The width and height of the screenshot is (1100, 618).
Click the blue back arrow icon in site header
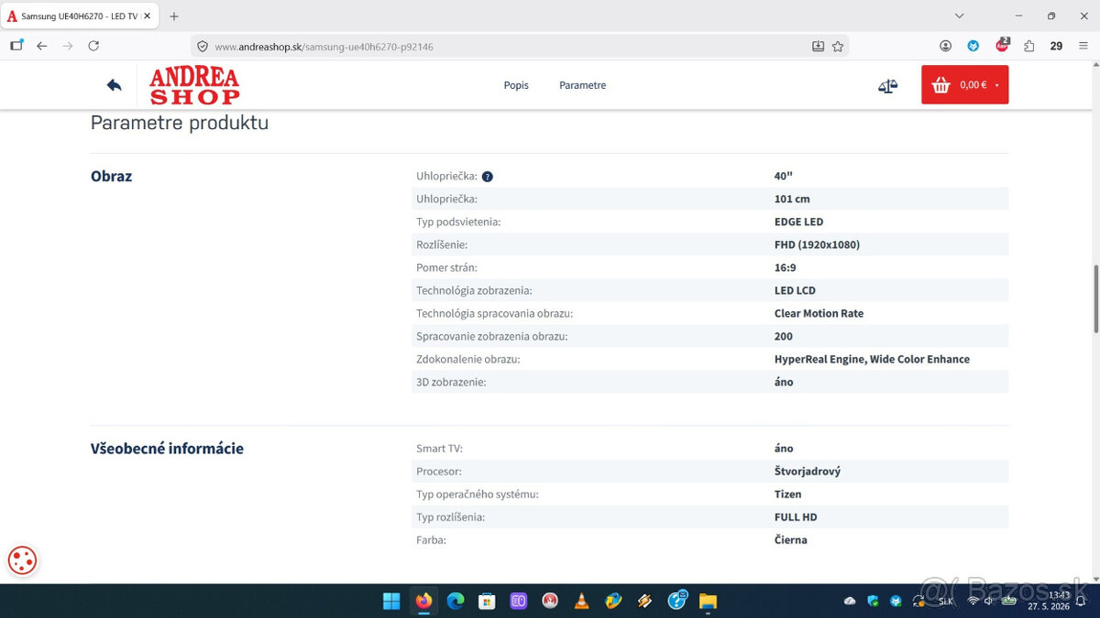(114, 85)
